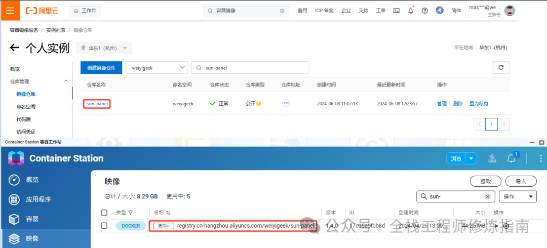The width and height of the screenshot is (547, 248).
Task: Select pagination page 1
Action: tap(491, 124)
